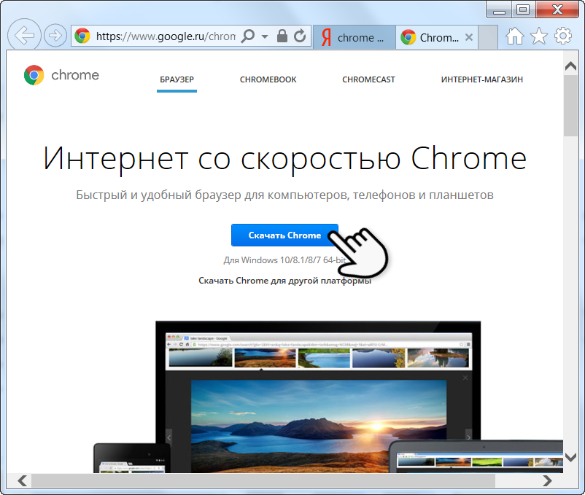The height and width of the screenshot is (495, 585).
Task: Open the БРАУЗЕР navigation item
Action: tap(177, 79)
